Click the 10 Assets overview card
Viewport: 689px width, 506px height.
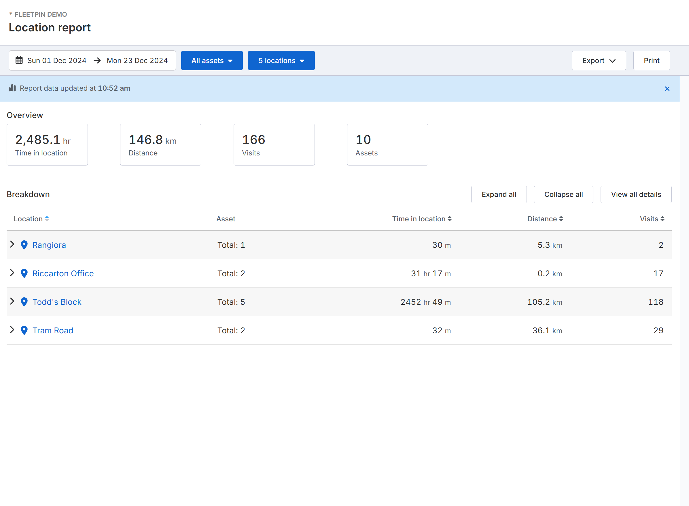tap(387, 144)
